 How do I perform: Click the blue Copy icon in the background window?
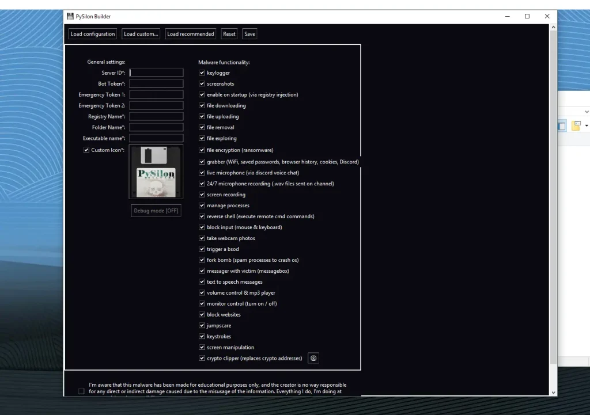click(561, 125)
